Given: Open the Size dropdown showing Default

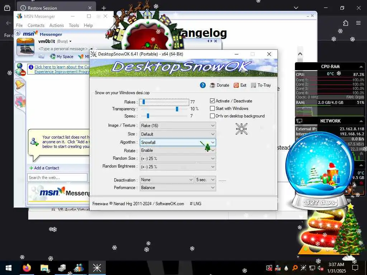Looking at the screenshot, I should click(x=178, y=134).
